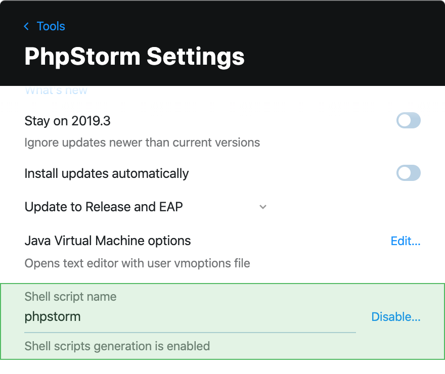Image resolution: width=445 pixels, height=374 pixels.
Task: Open the Update to Release and EAP dropdown
Action: click(x=146, y=207)
